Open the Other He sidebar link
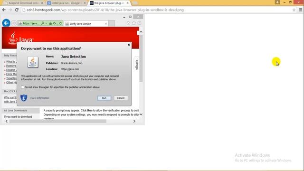This screenshot has height=171, width=304. click(11, 82)
